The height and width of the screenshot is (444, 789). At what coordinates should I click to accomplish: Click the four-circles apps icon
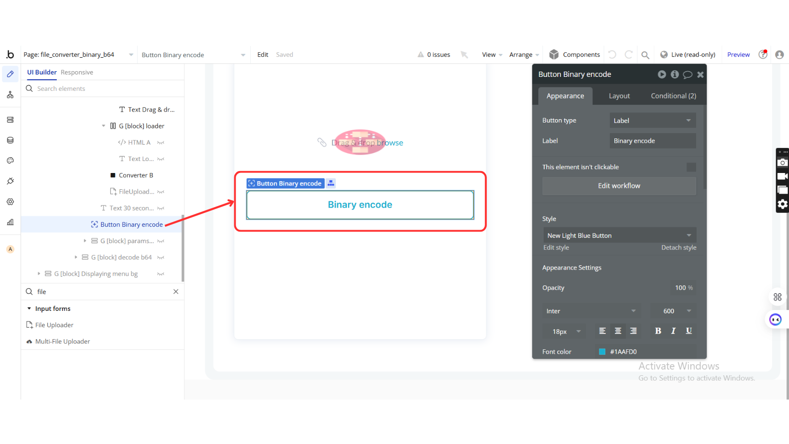(777, 297)
